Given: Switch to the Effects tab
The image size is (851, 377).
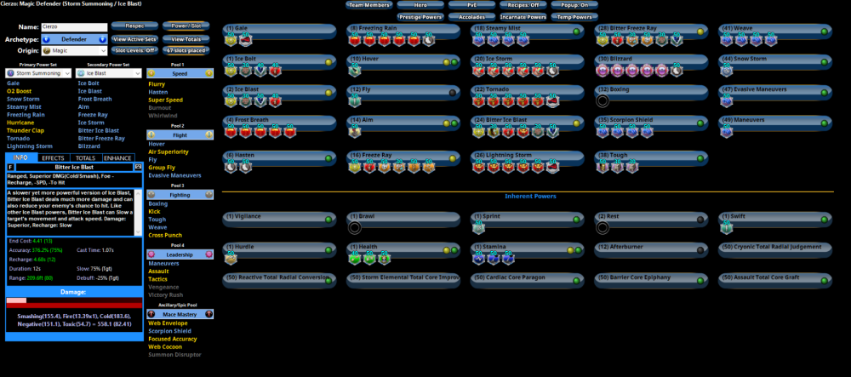Looking at the screenshot, I should click(53, 157).
